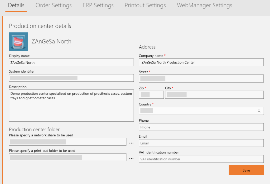Click the 'Production center folder' heading
270x184 pixels.
coord(34,129)
